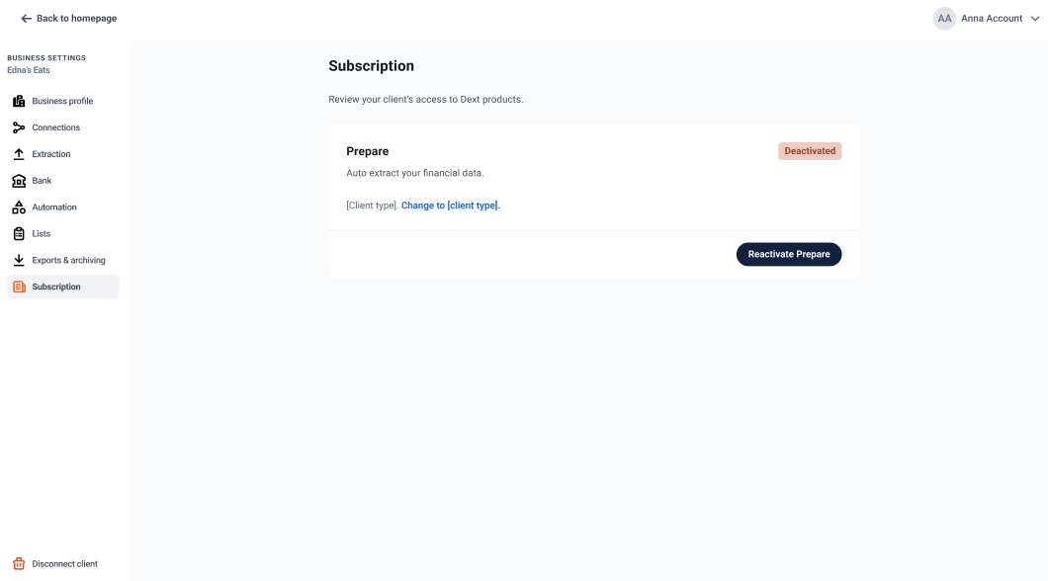Screen dimensions: 1048x581
Task: Open the Anna Account name menu
Action: pyautogui.click(x=992, y=19)
